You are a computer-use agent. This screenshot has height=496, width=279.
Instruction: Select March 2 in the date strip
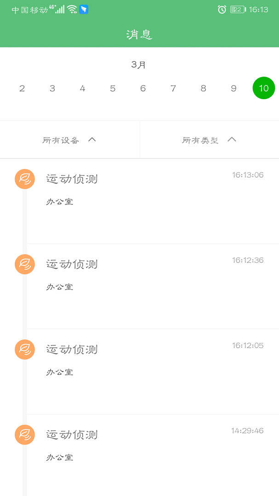pyautogui.click(x=22, y=88)
